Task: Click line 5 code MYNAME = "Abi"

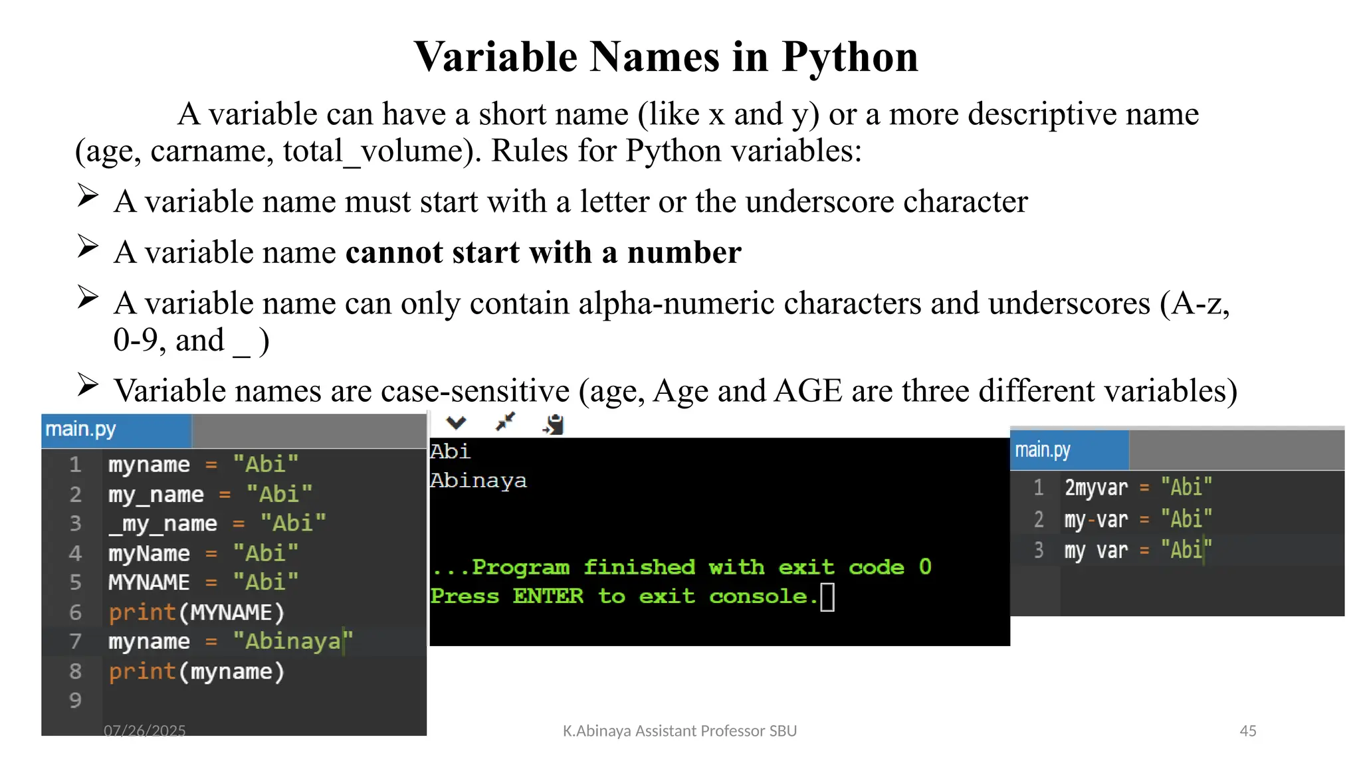Action: point(203,582)
